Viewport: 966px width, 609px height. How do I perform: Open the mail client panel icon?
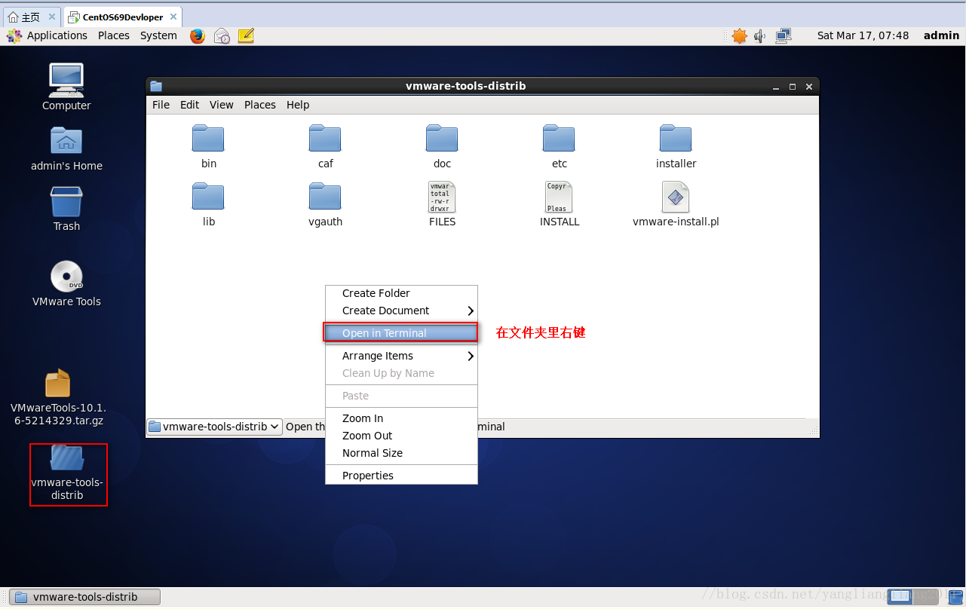click(x=222, y=35)
